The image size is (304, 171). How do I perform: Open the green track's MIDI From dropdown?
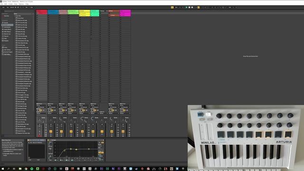(73, 105)
